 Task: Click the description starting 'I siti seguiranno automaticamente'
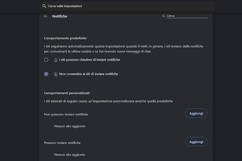click(x=124, y=49)
